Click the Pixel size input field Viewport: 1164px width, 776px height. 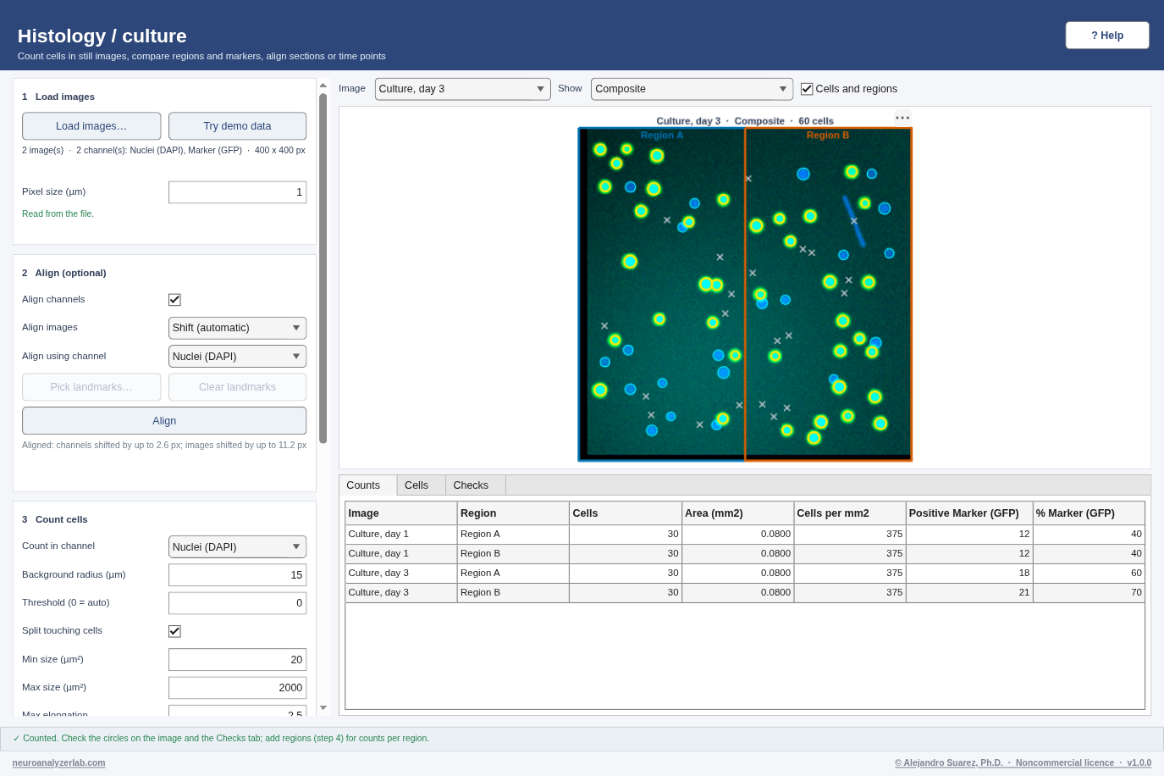[x=237, y=192]
